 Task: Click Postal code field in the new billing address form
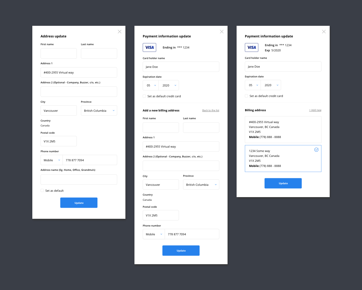click(x=161, y=215)
